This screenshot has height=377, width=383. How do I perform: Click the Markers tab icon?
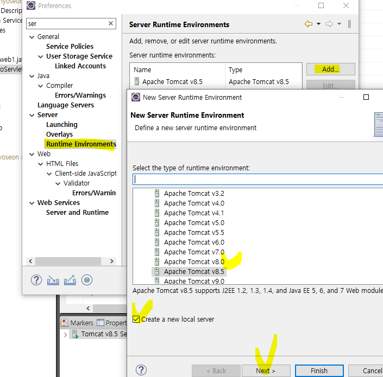65,323
